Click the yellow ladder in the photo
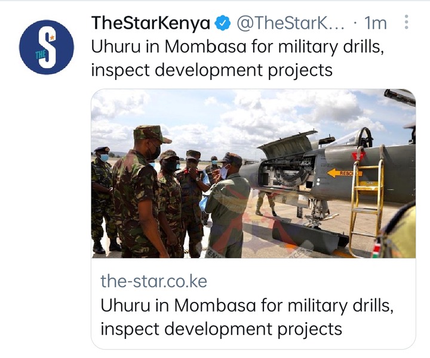 366,204
